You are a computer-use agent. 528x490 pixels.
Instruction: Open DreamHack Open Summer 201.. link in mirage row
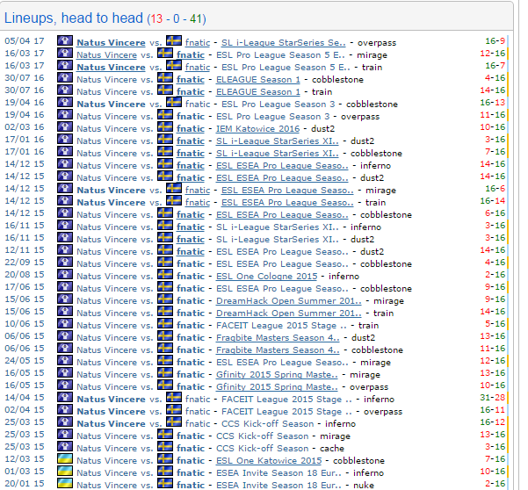pyautogui.click(x=288, y=301)
